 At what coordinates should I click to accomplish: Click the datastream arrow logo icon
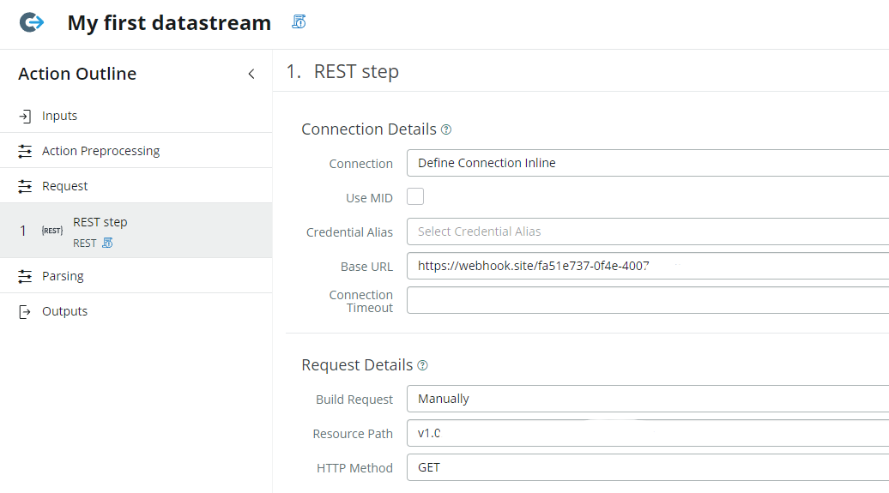32,23
